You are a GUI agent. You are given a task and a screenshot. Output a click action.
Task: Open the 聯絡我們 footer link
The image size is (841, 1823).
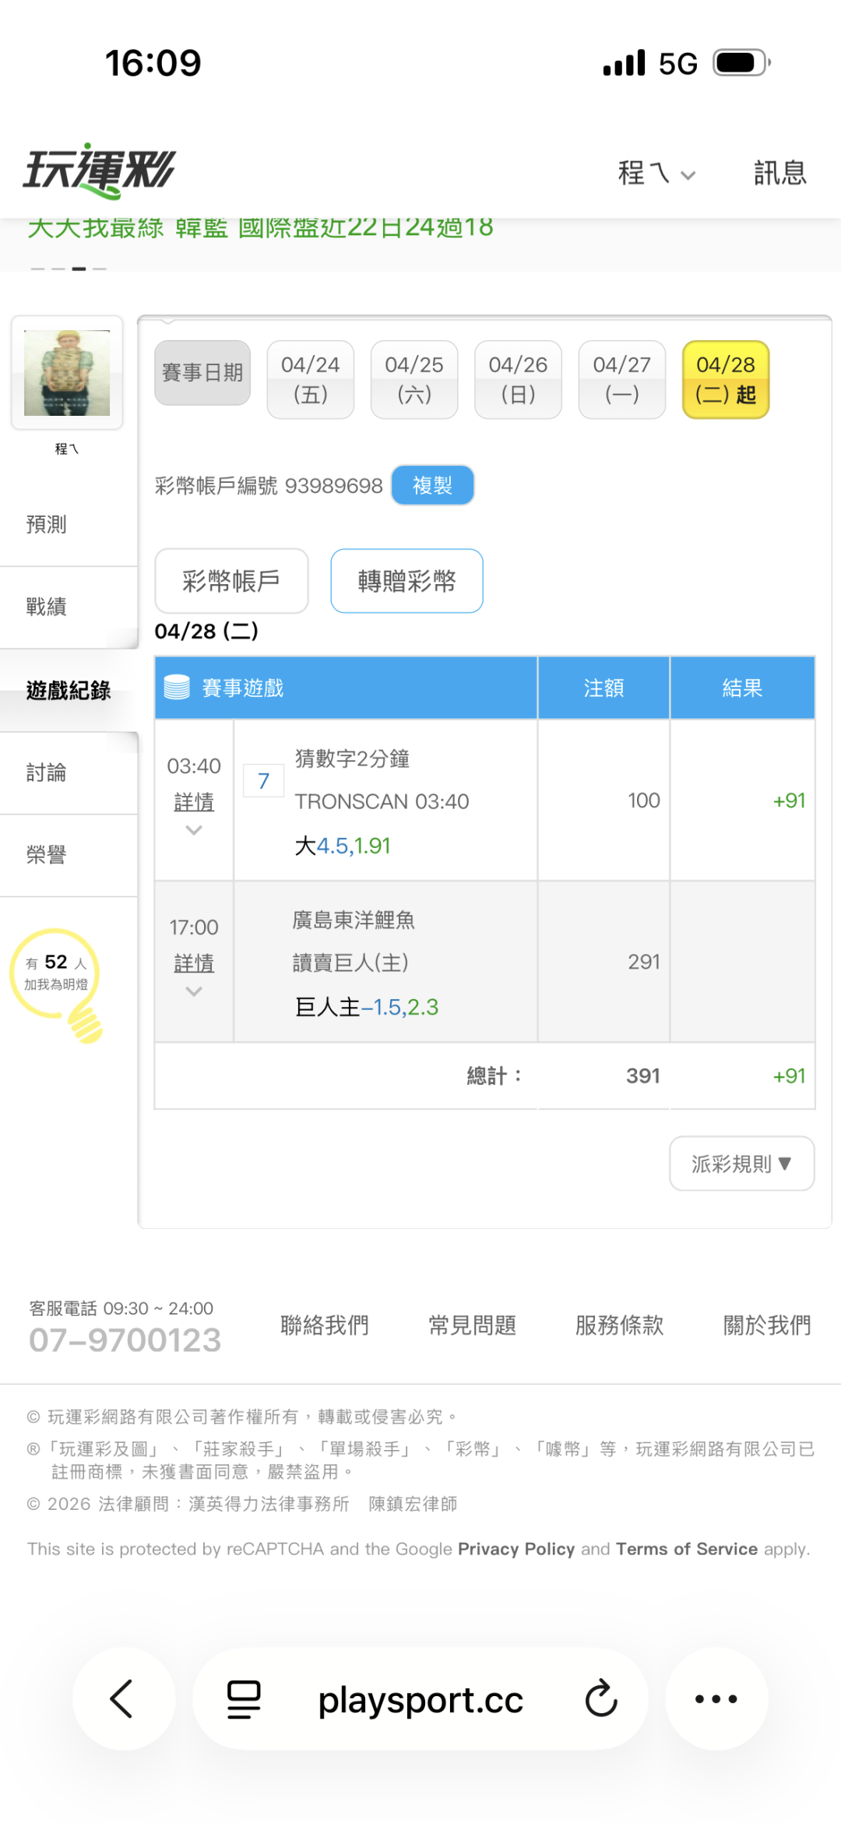click(x=324, y=1325)
